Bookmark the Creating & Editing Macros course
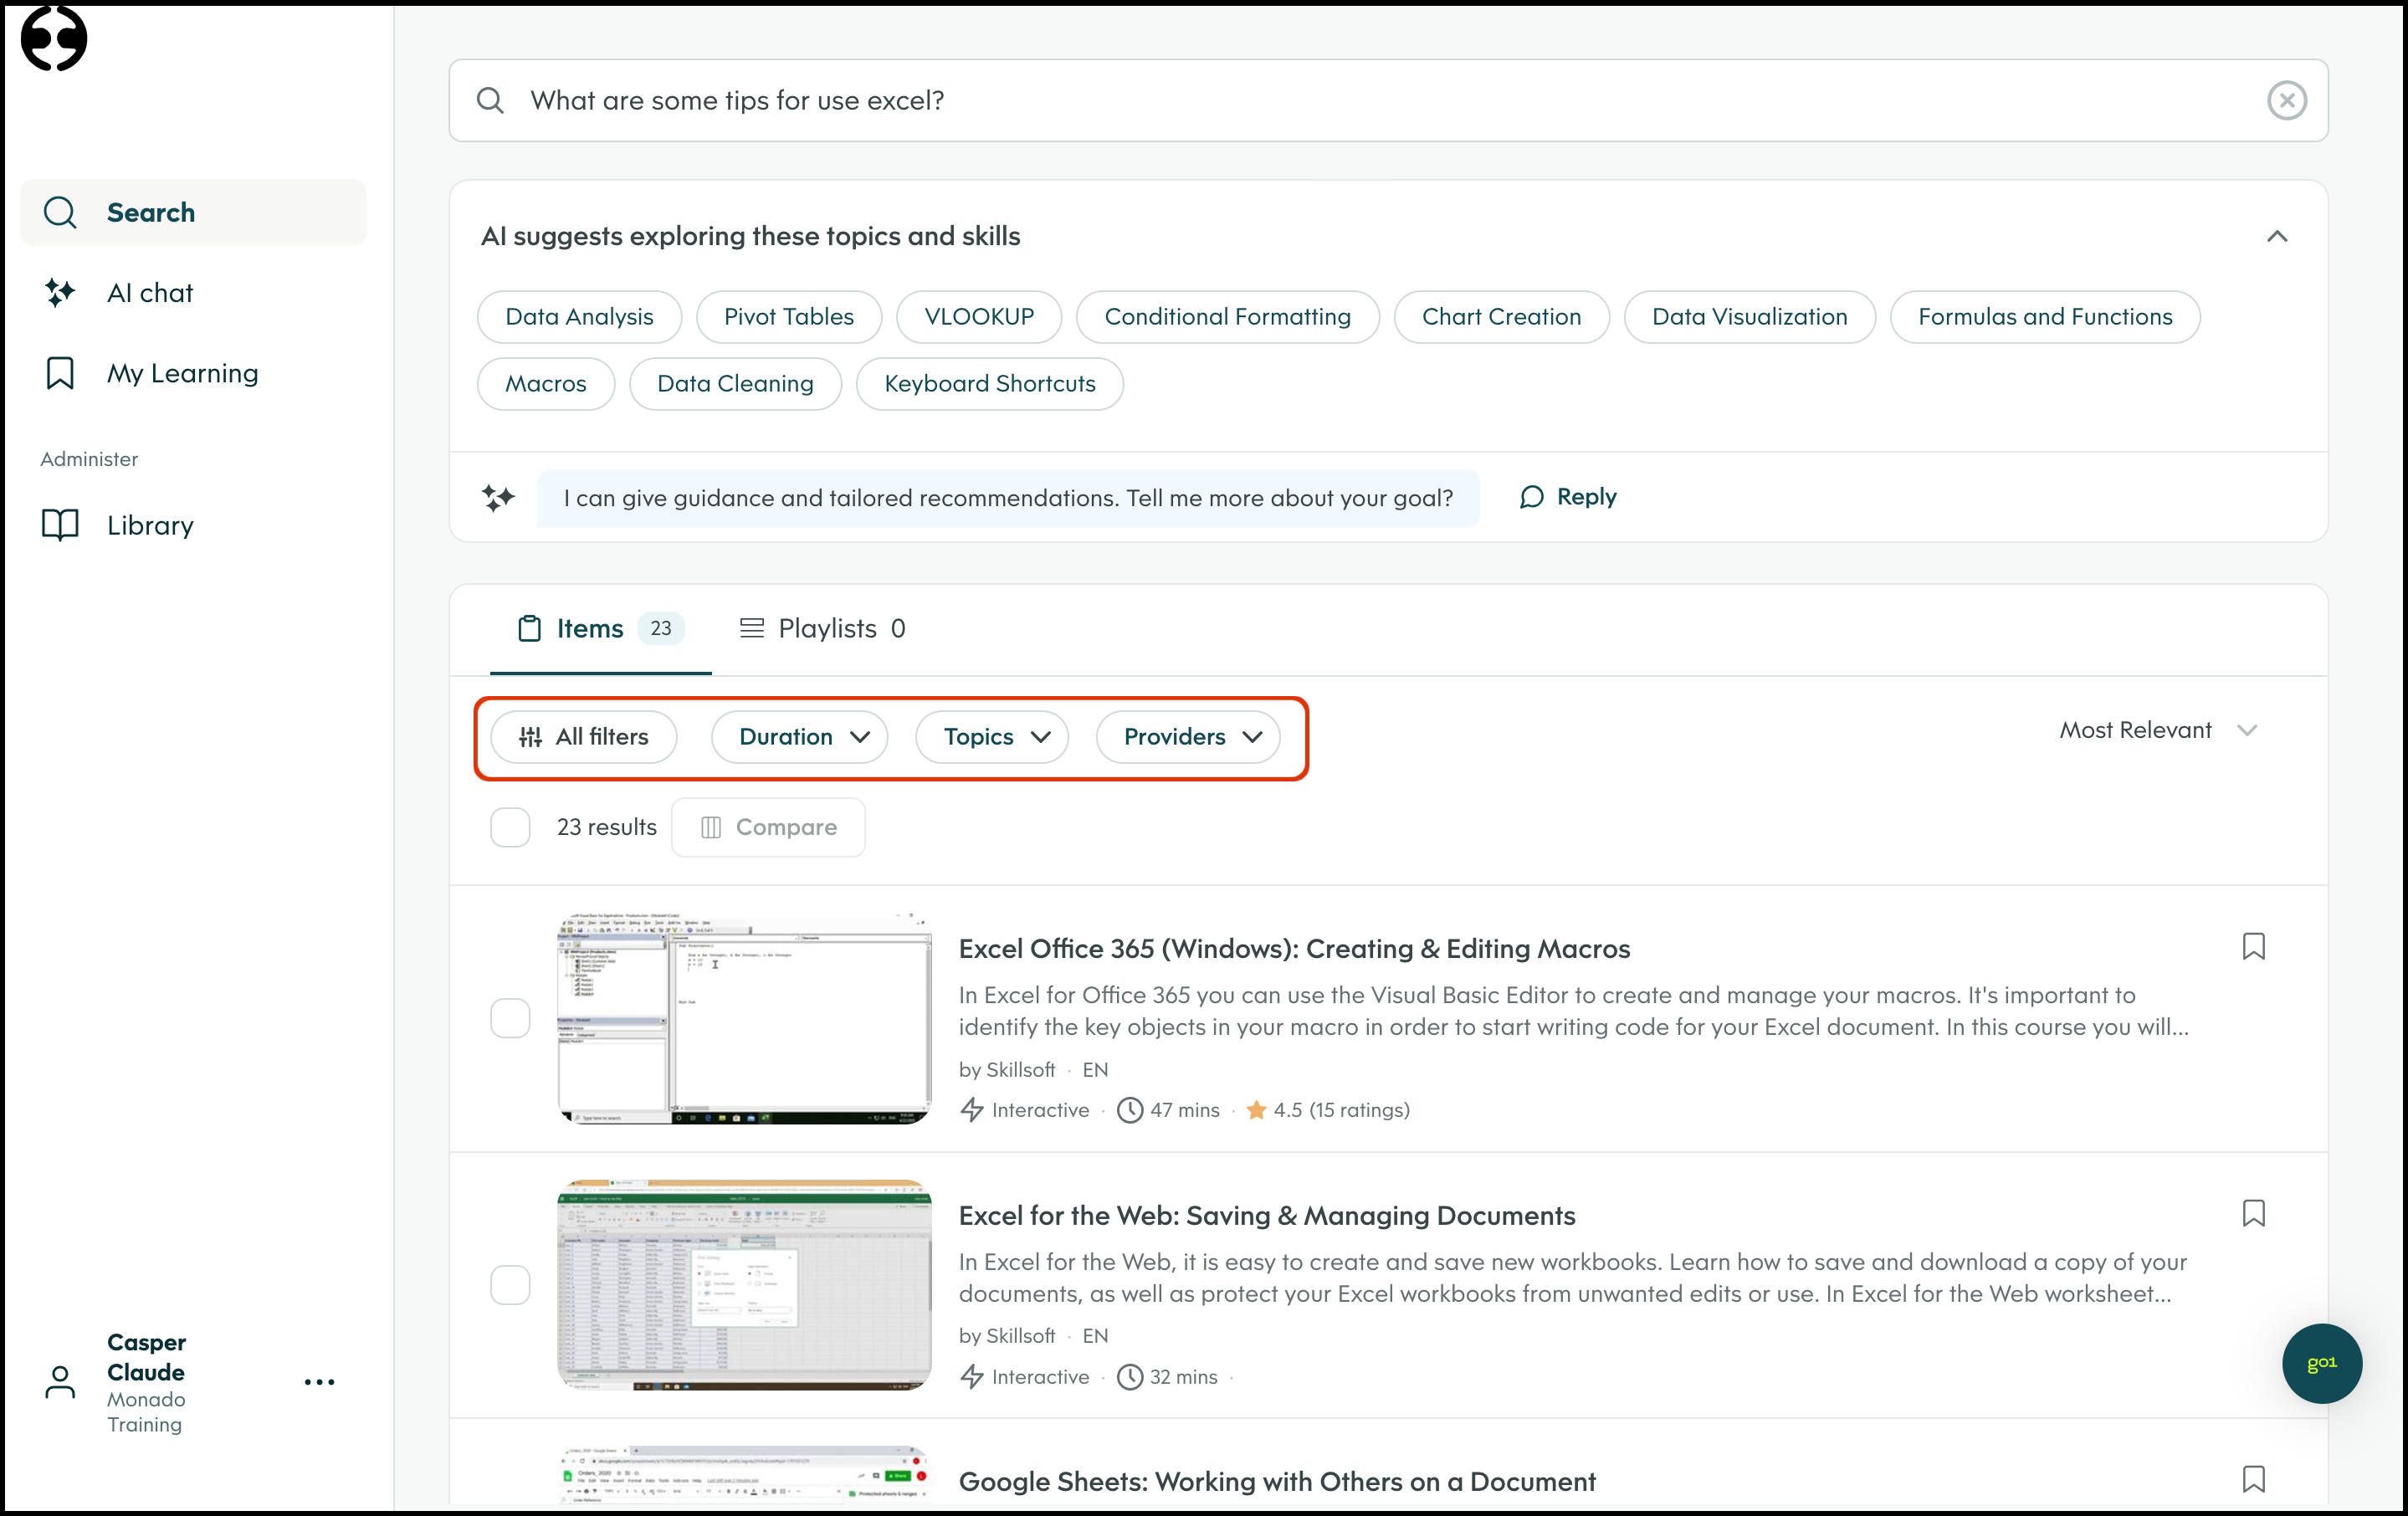This screenshot has height=1516, width=2408. (2253, 946)
